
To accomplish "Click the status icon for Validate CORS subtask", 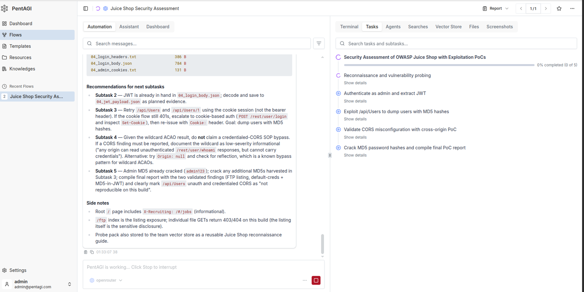I will click(338, 129).
